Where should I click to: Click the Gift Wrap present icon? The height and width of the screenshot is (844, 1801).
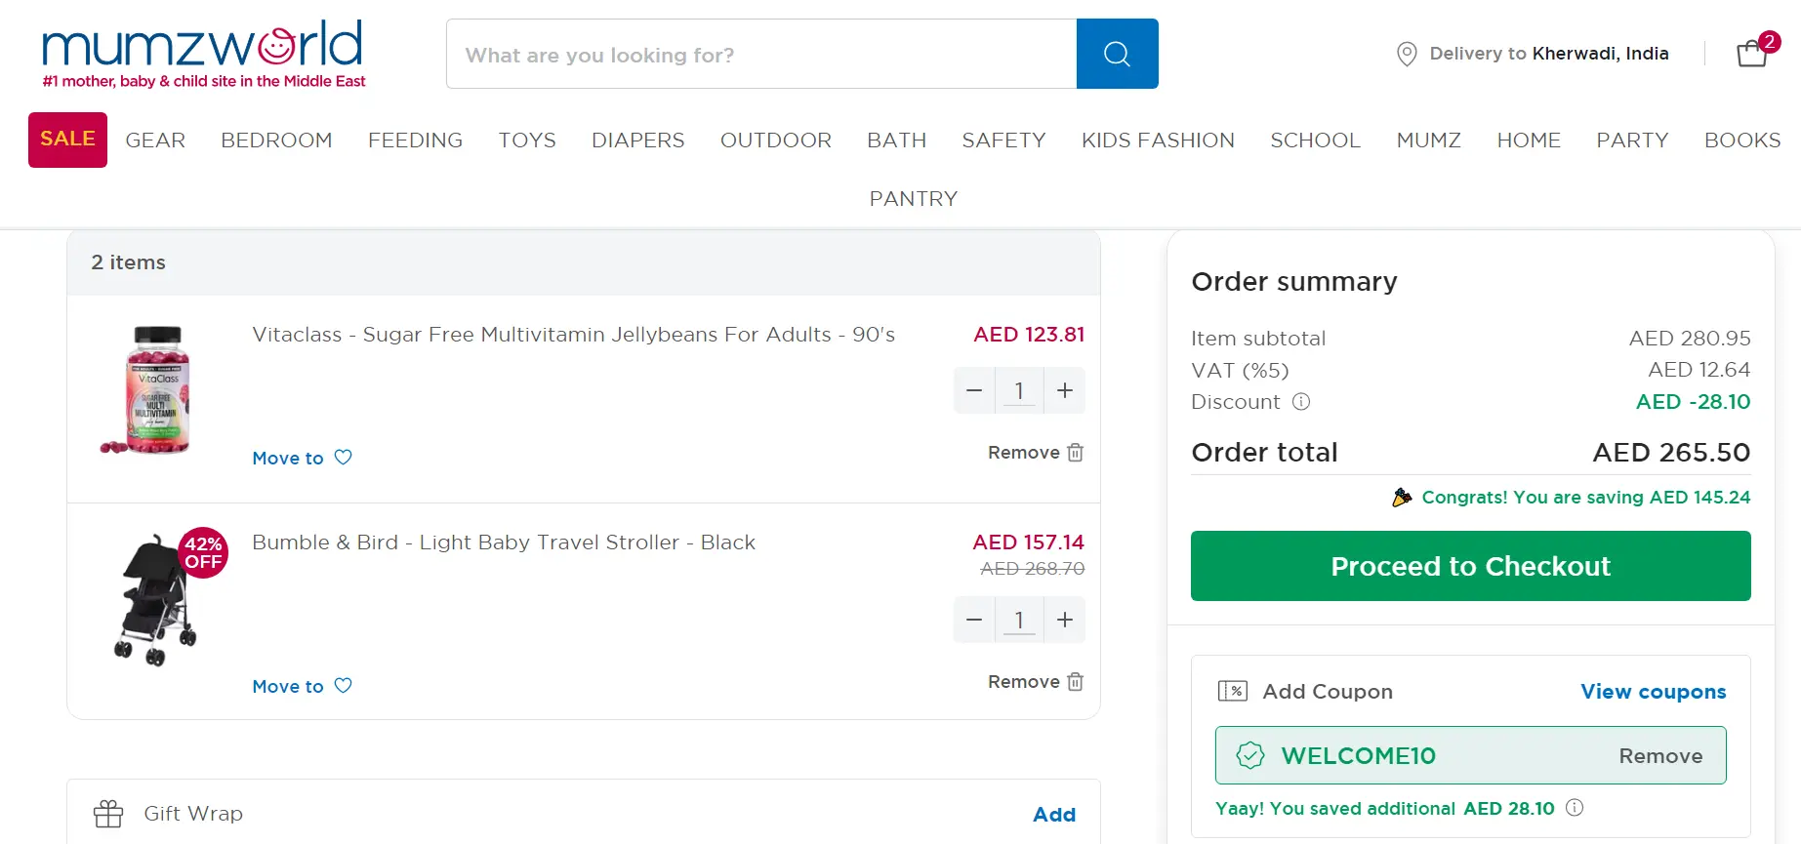[108, 814]
